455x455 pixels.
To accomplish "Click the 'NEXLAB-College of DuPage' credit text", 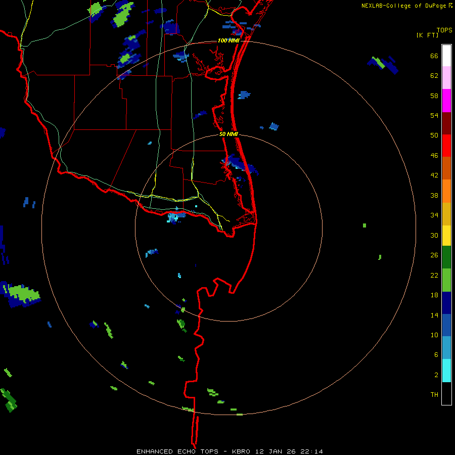I will [x=403, y=6].
